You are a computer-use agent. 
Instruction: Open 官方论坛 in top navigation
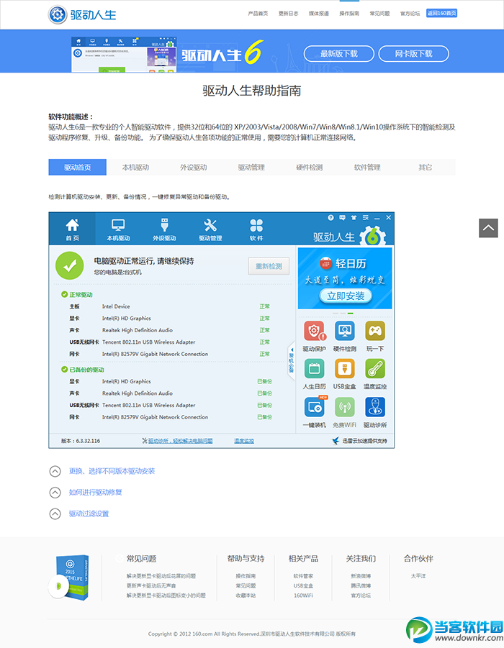point(410,13)
